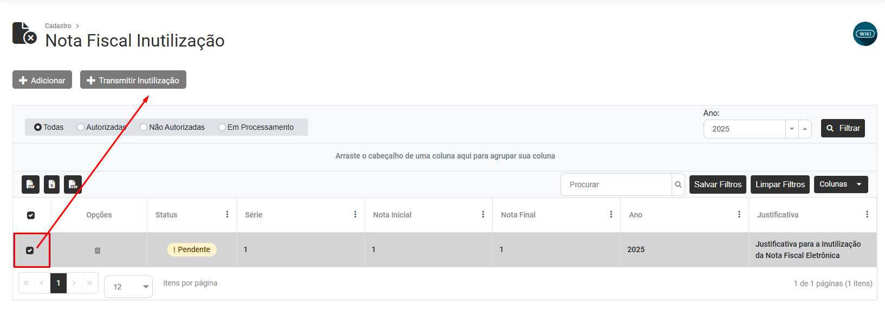
Task: Open the items per page dropdown
Action: (x=128, y=287)
